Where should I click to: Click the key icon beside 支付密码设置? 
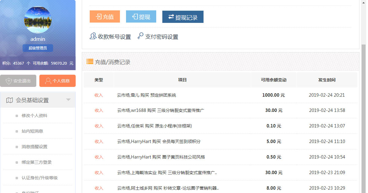click(x=140, y=36)
